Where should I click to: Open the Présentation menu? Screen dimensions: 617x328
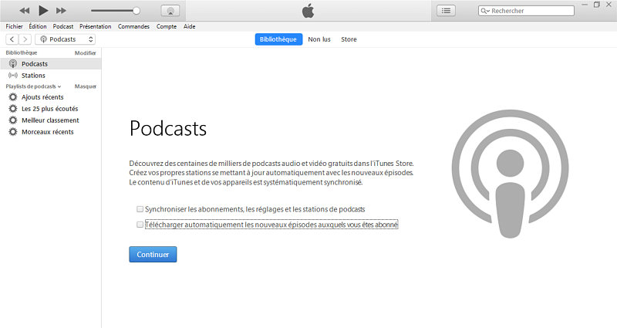pyautogui.click(x=95, y=26)
